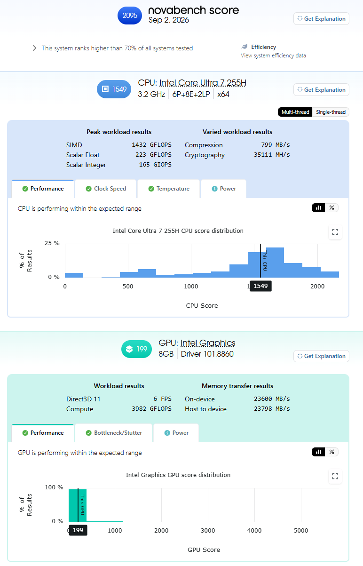Viewport: 363px width, 566px height.
Task: Click the tall green bar in GPU chart
Action: (78, 505)
